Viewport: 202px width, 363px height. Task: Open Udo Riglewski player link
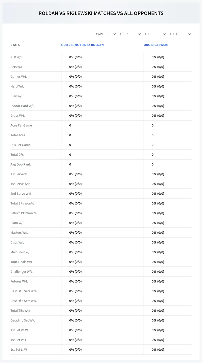click(156, 45)
